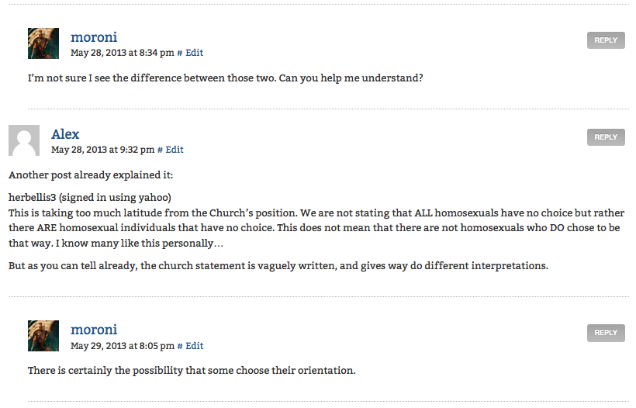Click the # permalink on moroni's 8:34 pm comment

pos(180,53)
